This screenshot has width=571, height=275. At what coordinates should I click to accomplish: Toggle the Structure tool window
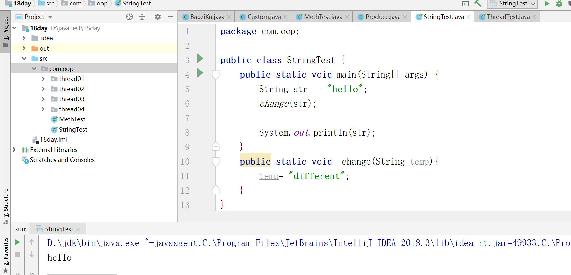click(x=6, y=206)
